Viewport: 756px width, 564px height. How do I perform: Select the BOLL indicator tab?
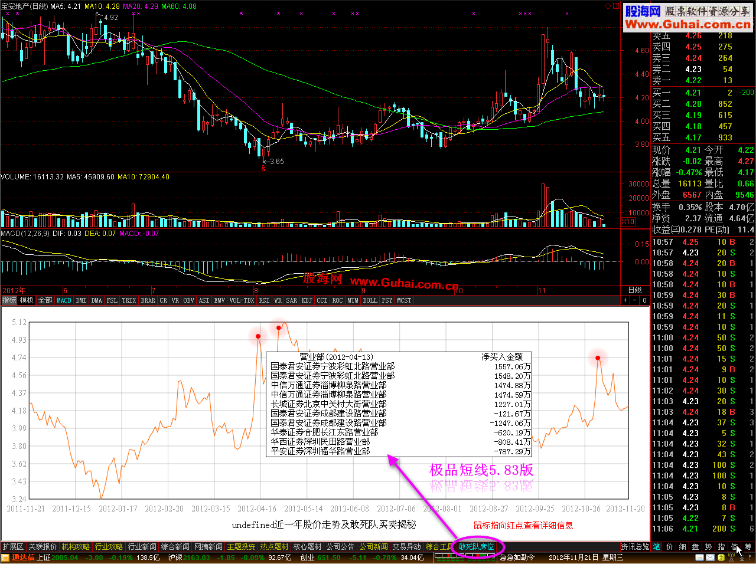[x=370, y=300]
